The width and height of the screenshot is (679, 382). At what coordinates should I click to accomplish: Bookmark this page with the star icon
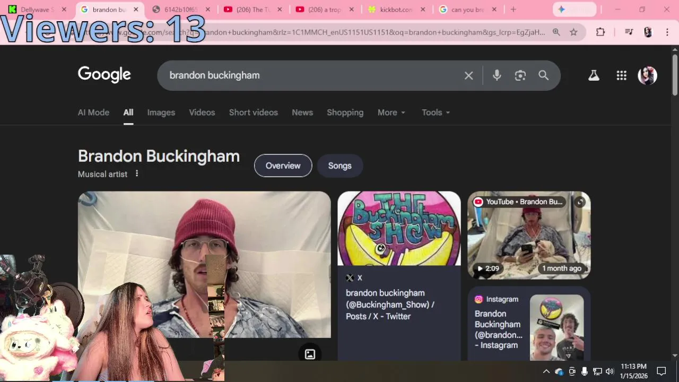[x=573, y=32]
